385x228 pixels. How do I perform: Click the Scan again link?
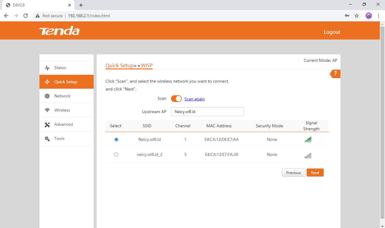pyautogui.click(x=194, y=99)
